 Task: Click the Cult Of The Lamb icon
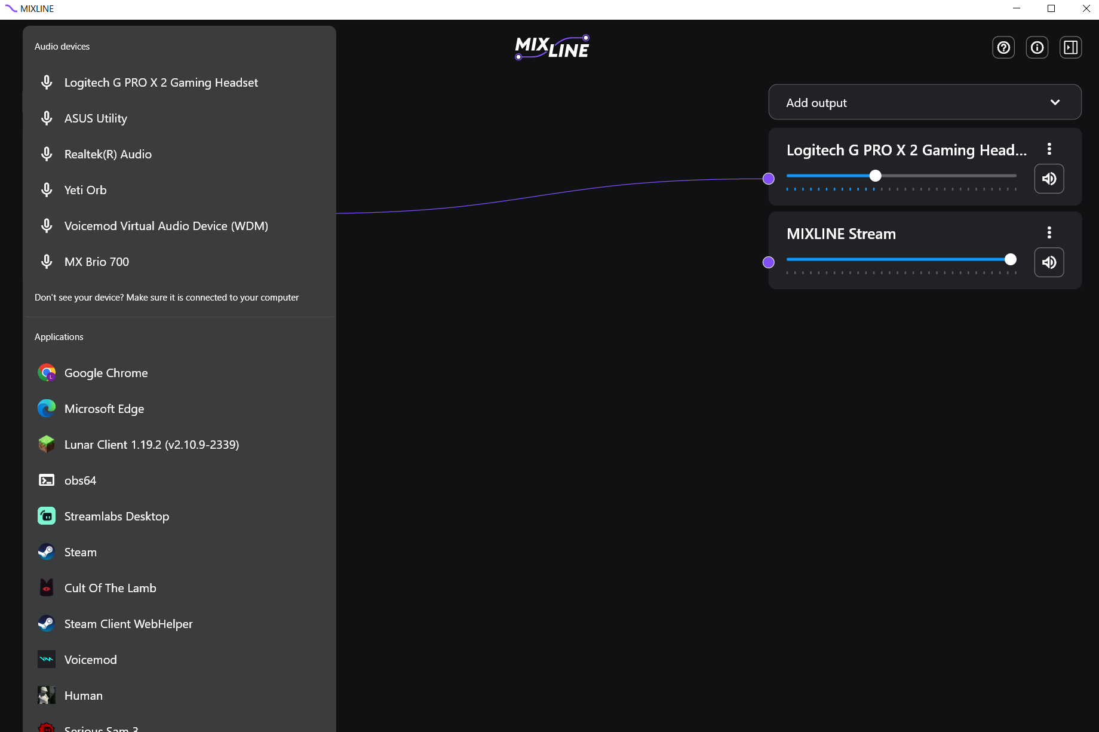tap(47, 588)
